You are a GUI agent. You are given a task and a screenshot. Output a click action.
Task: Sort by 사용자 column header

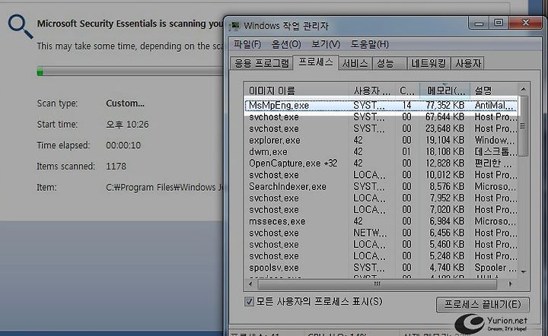click(x=371, y=90)
